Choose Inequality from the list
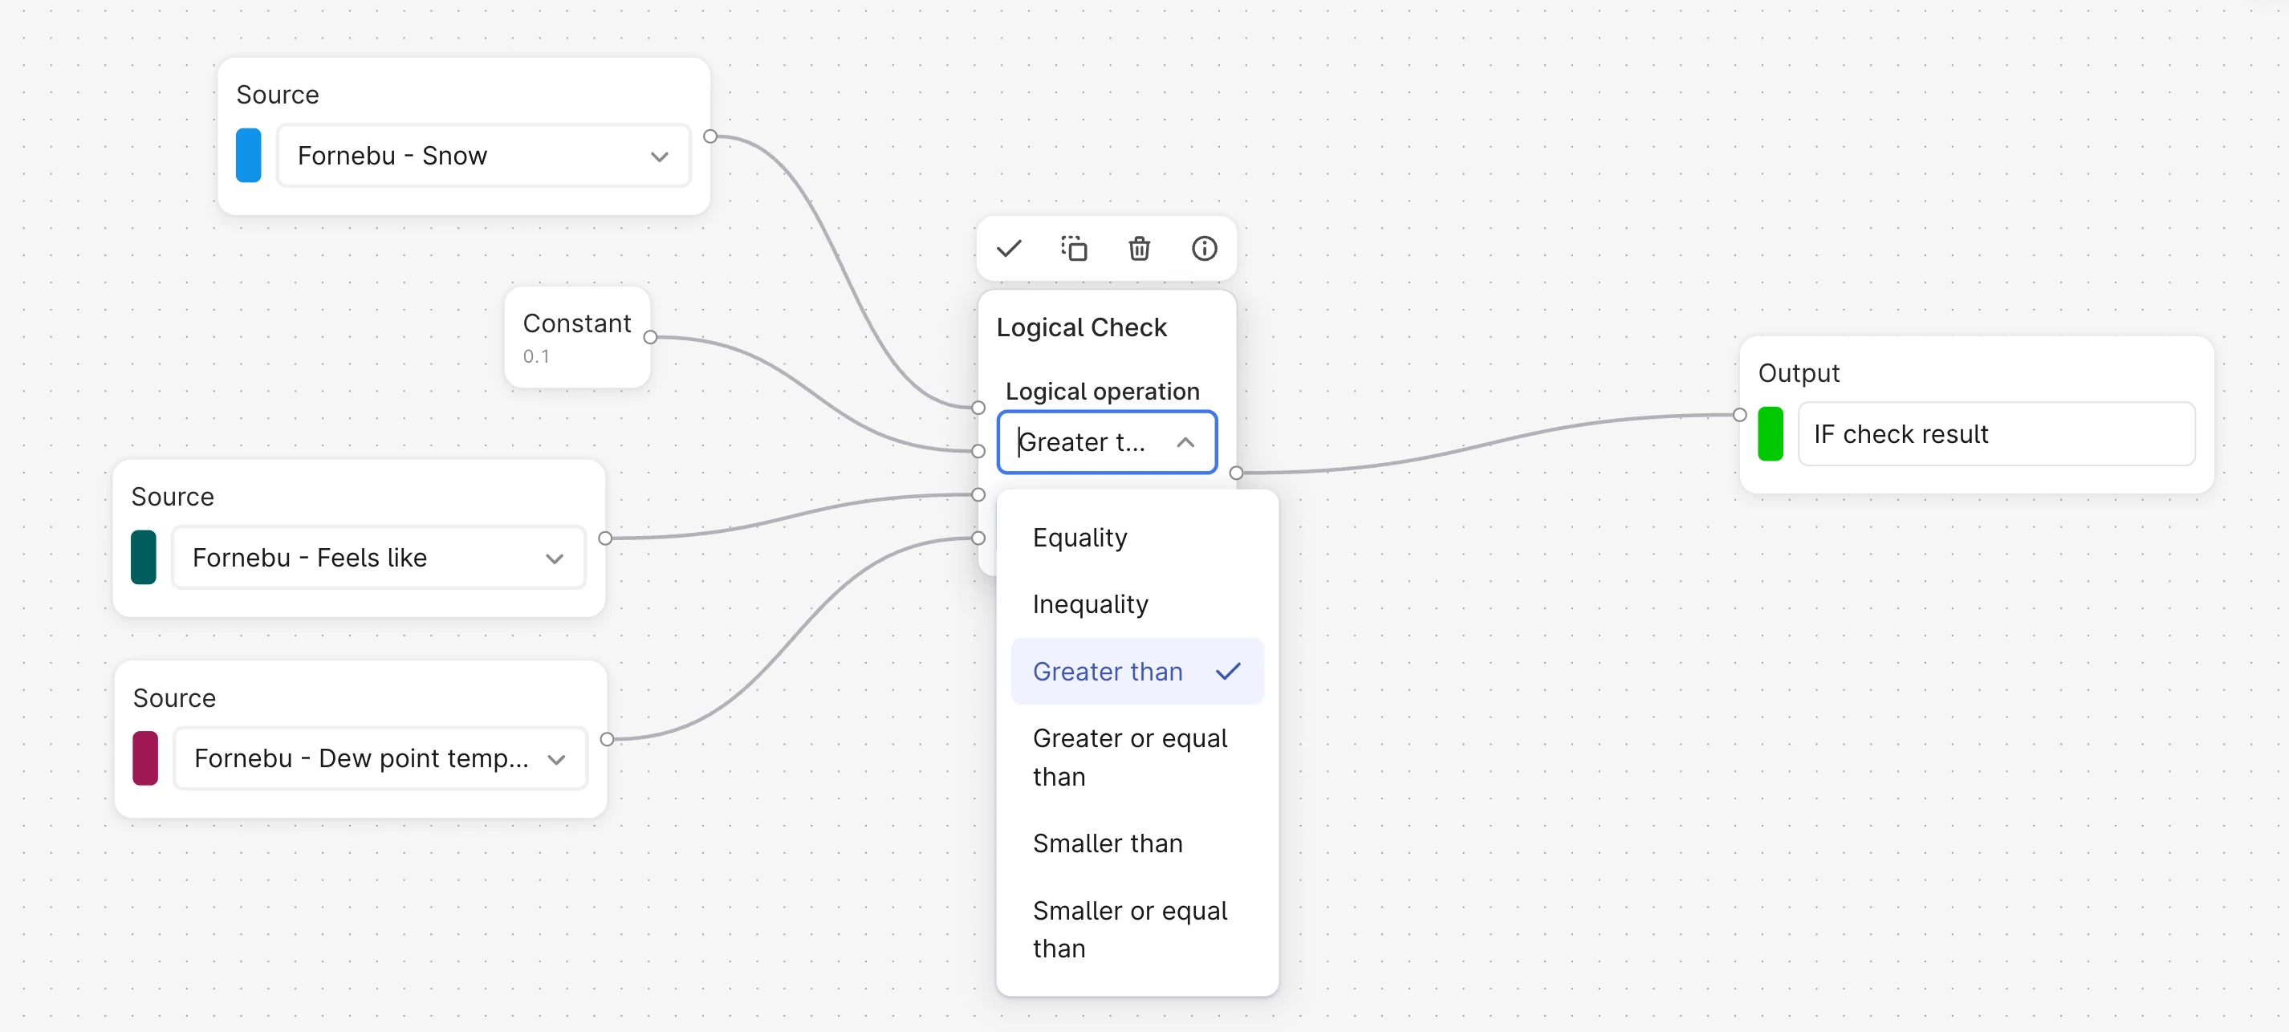Image resolution: width=2289 pixels, height=1032 pixels. pos(1090,604)
